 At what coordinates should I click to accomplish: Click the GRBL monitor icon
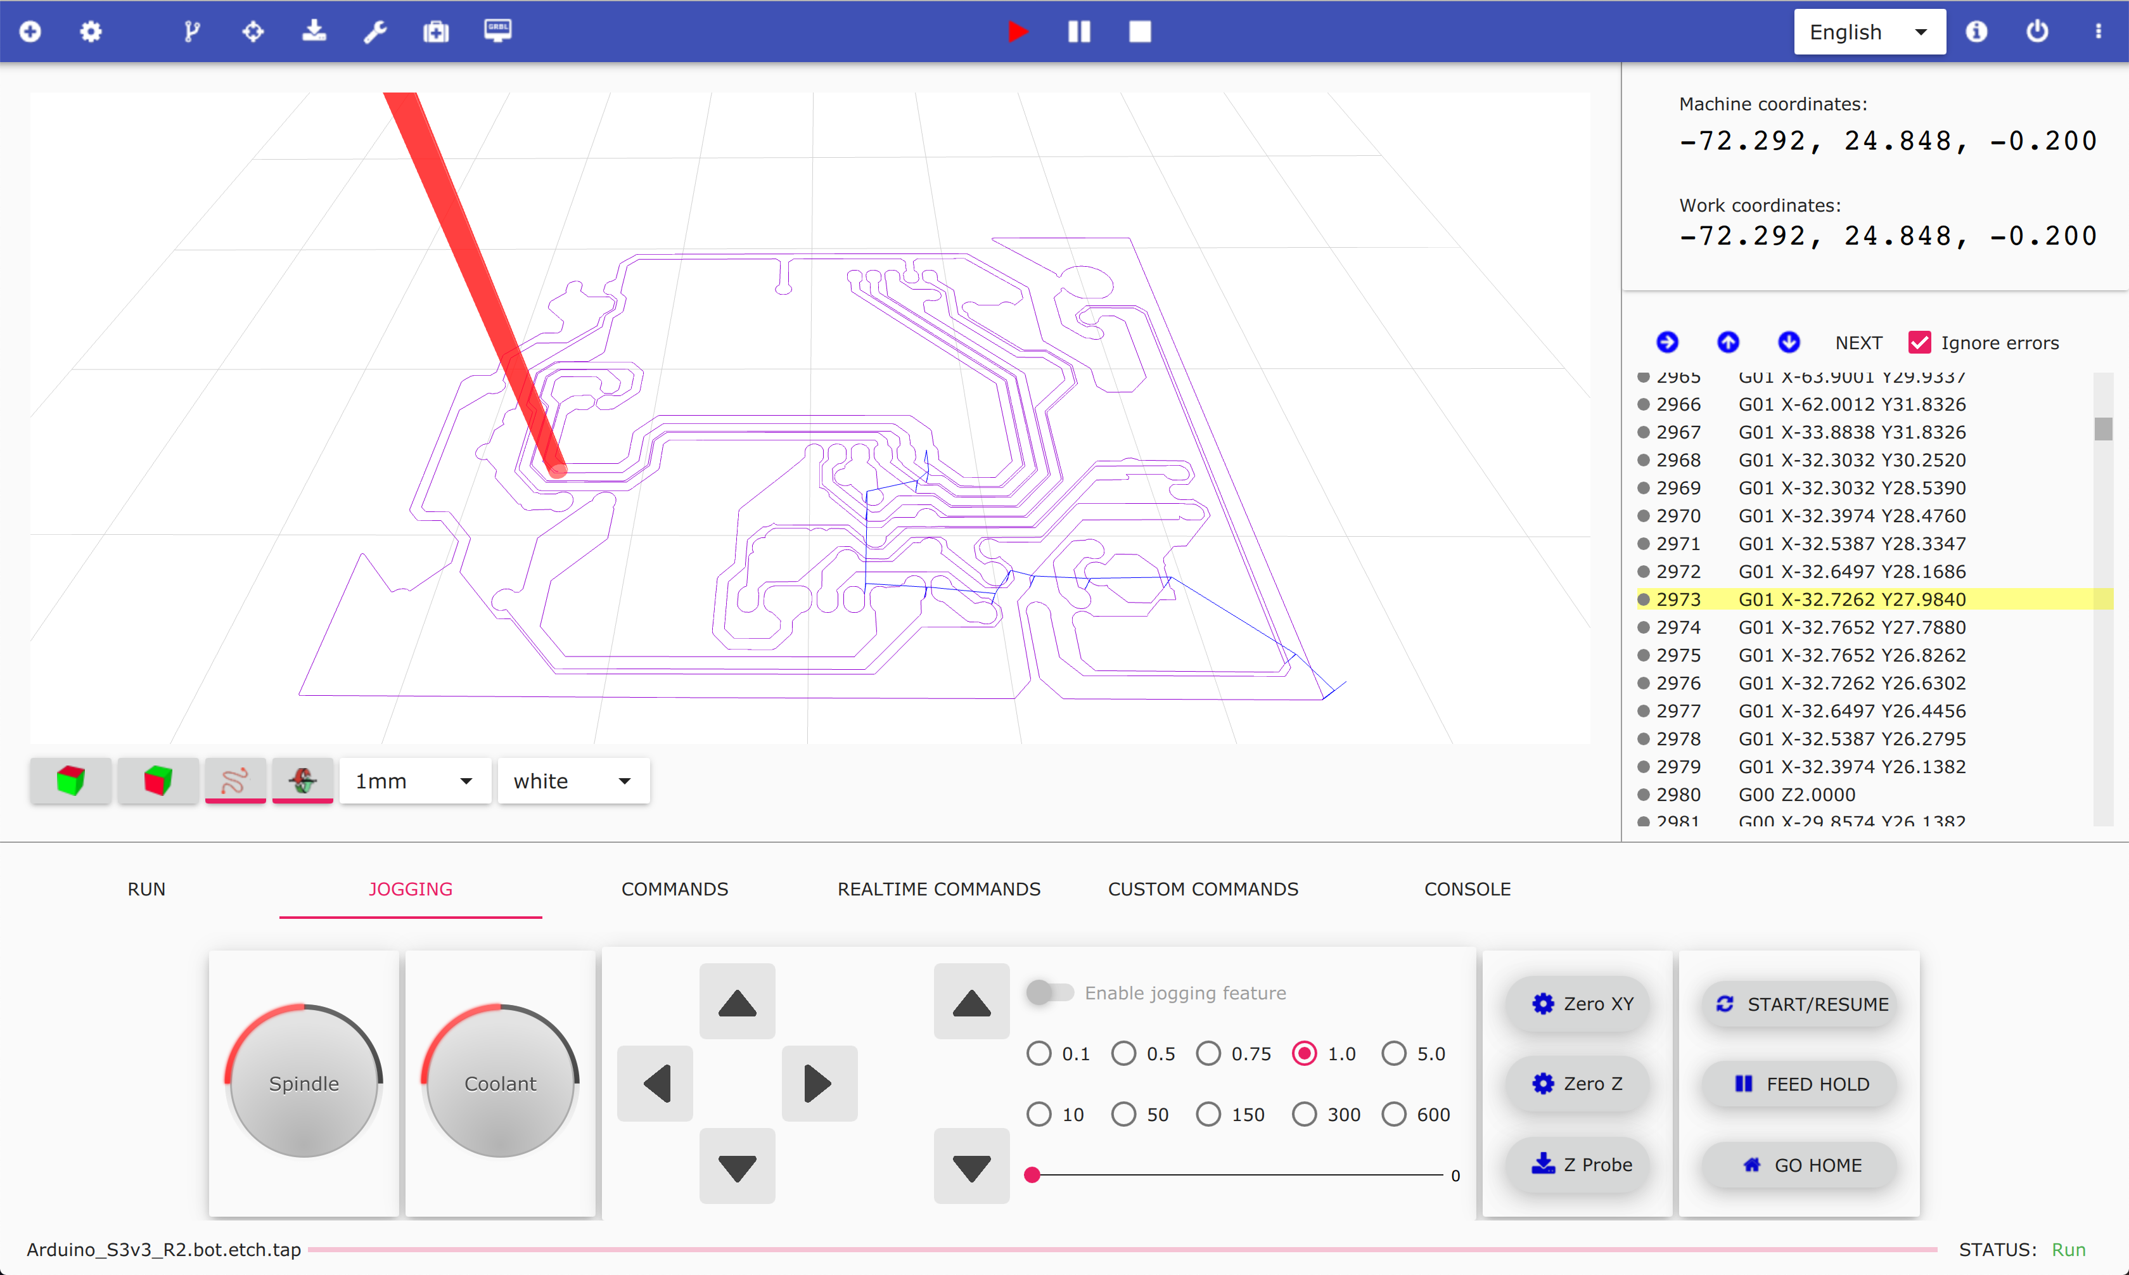point(497,32)
